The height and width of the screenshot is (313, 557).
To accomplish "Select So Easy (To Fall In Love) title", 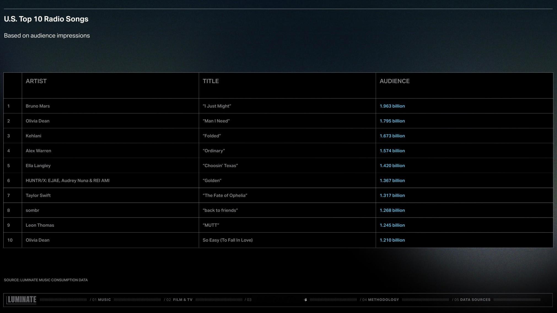I will [228, 240].
